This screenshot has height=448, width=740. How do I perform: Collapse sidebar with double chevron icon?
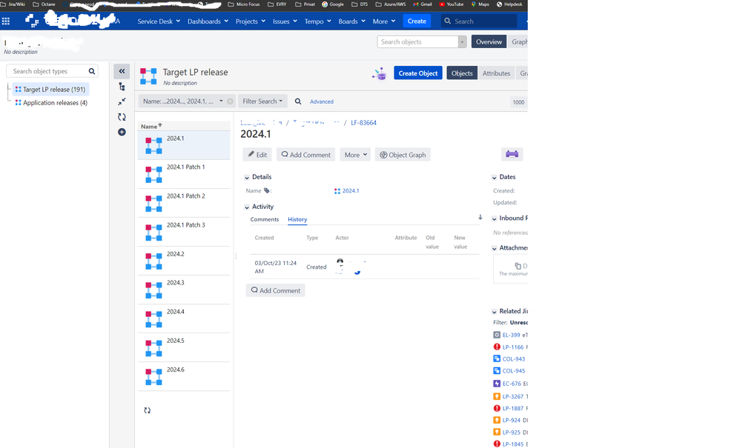122,71
